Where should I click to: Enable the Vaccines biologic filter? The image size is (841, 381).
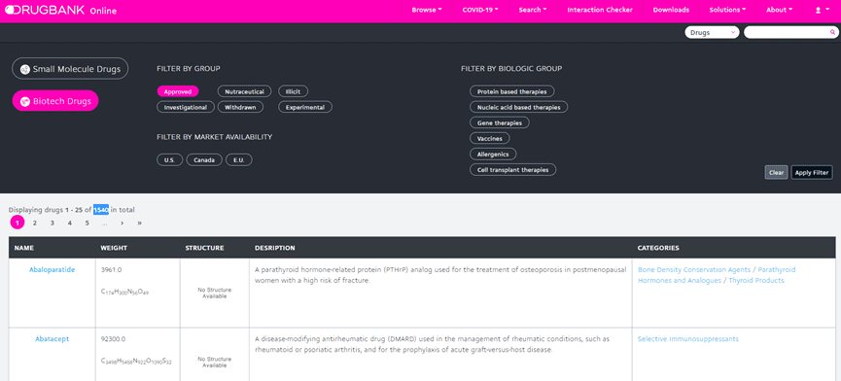point(490,138)
